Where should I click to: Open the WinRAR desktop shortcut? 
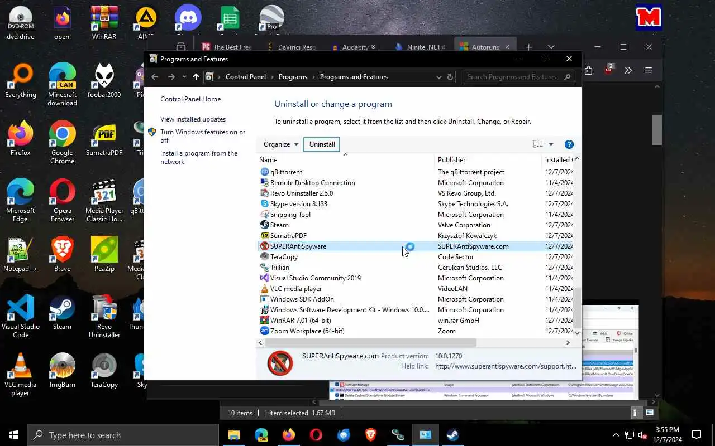[x=104, y=23]
